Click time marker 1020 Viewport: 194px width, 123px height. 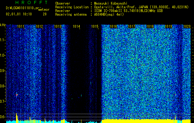pos(187,26)
